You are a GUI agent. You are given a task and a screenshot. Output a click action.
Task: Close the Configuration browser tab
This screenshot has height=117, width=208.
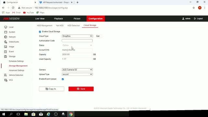[35, 2]
